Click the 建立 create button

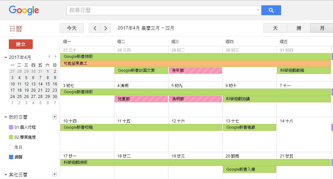pyautogui.click(x=21, y=44)
